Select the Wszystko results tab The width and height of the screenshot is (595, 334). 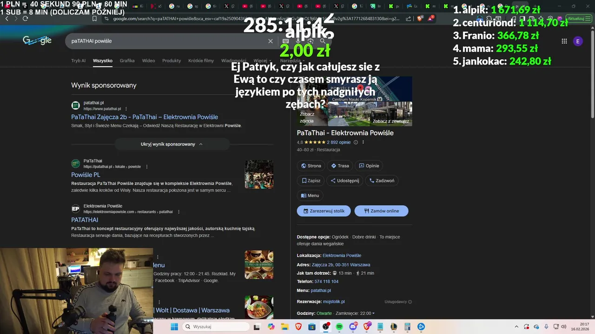pyautogui.click(x=103, y=61)
